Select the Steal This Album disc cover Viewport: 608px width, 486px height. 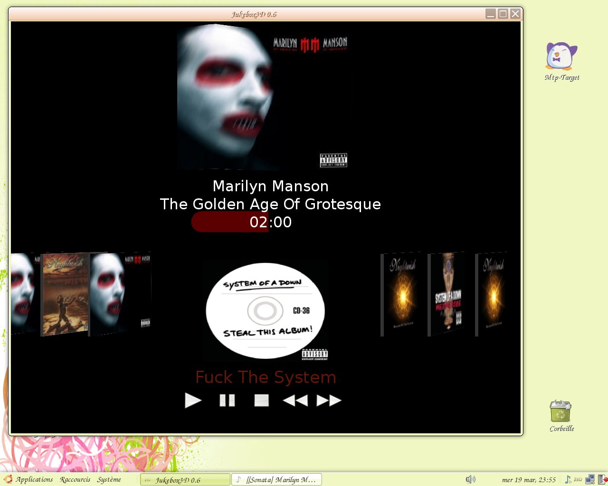(266, 311)
